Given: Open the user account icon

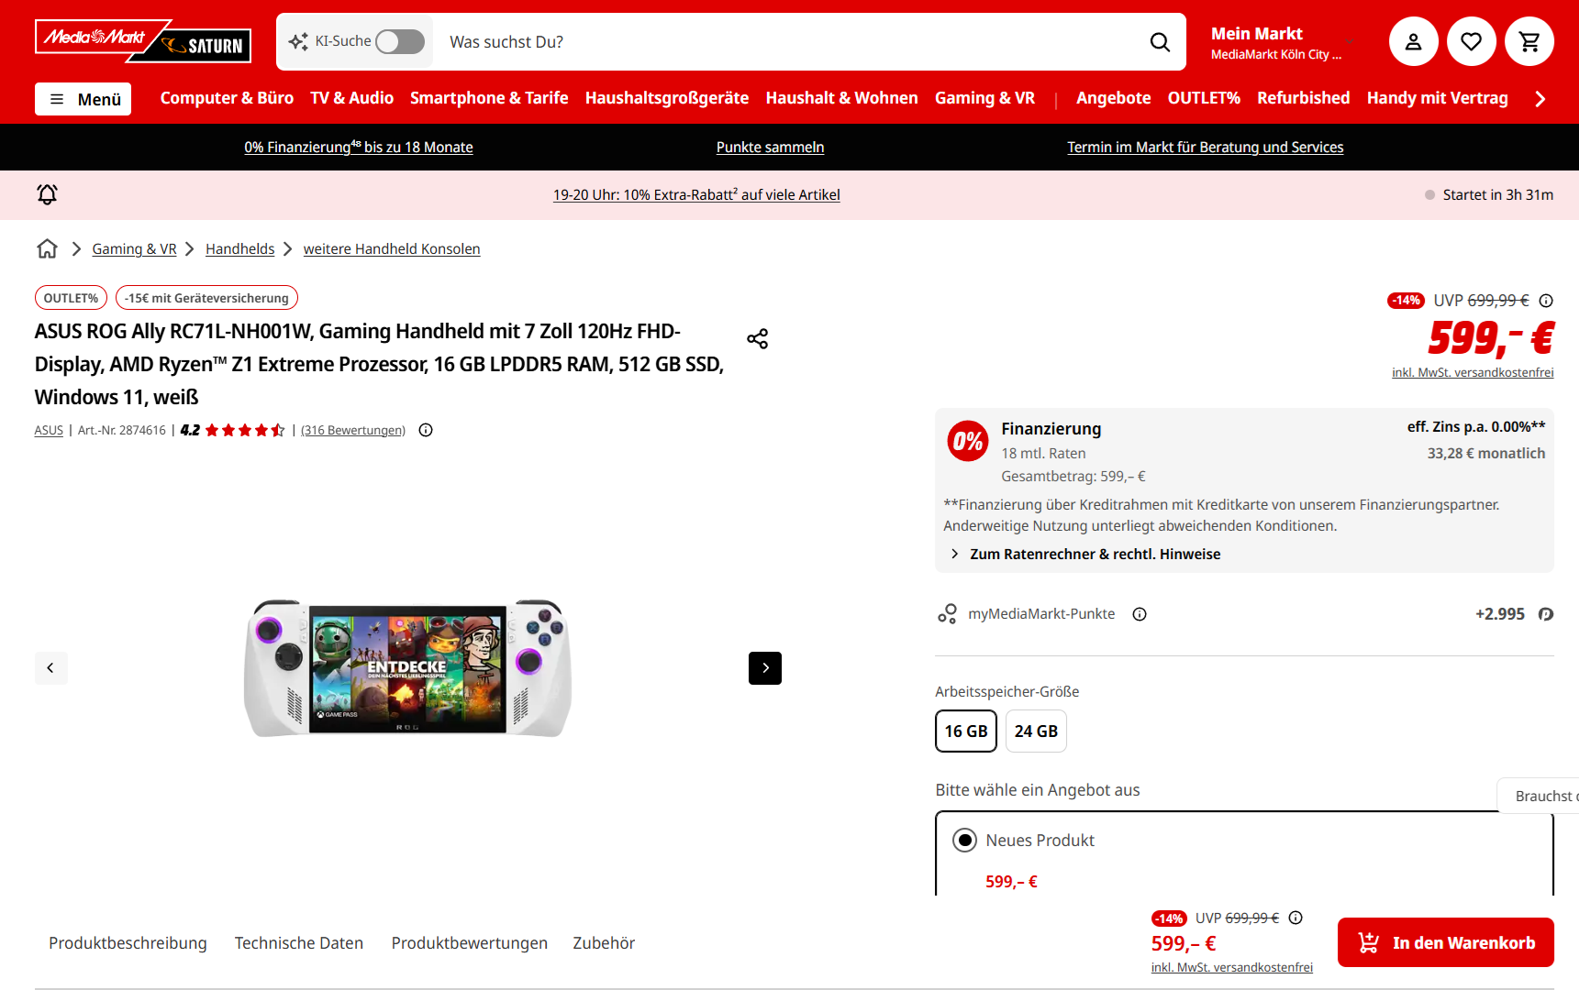Looking at the screenshot, I should coord(1413,41).
